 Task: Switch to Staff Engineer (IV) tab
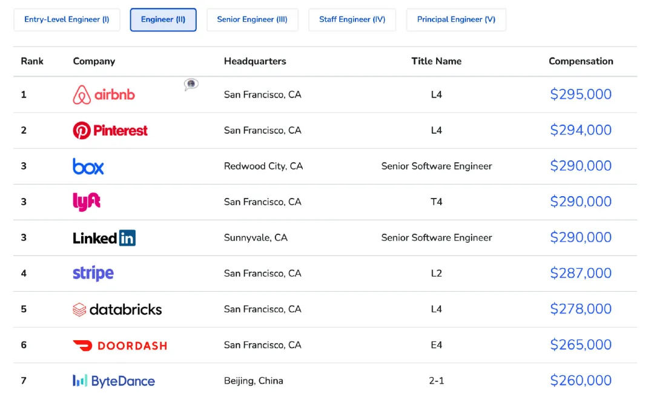click(x=352, y=19)
